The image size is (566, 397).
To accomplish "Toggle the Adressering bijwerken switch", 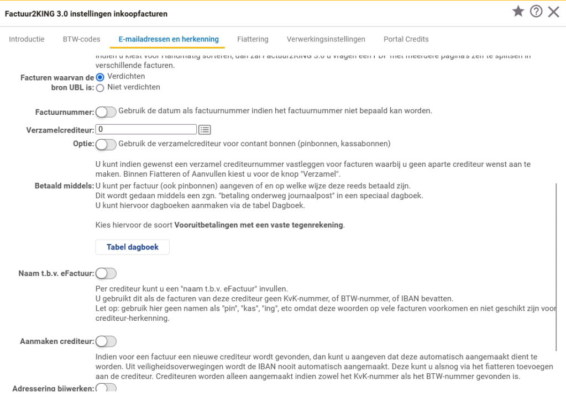I will coord(106,388).
